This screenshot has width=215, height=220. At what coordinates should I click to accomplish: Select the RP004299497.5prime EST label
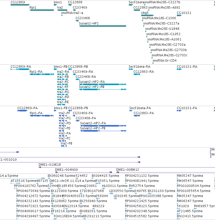click(x=33, y=216)
